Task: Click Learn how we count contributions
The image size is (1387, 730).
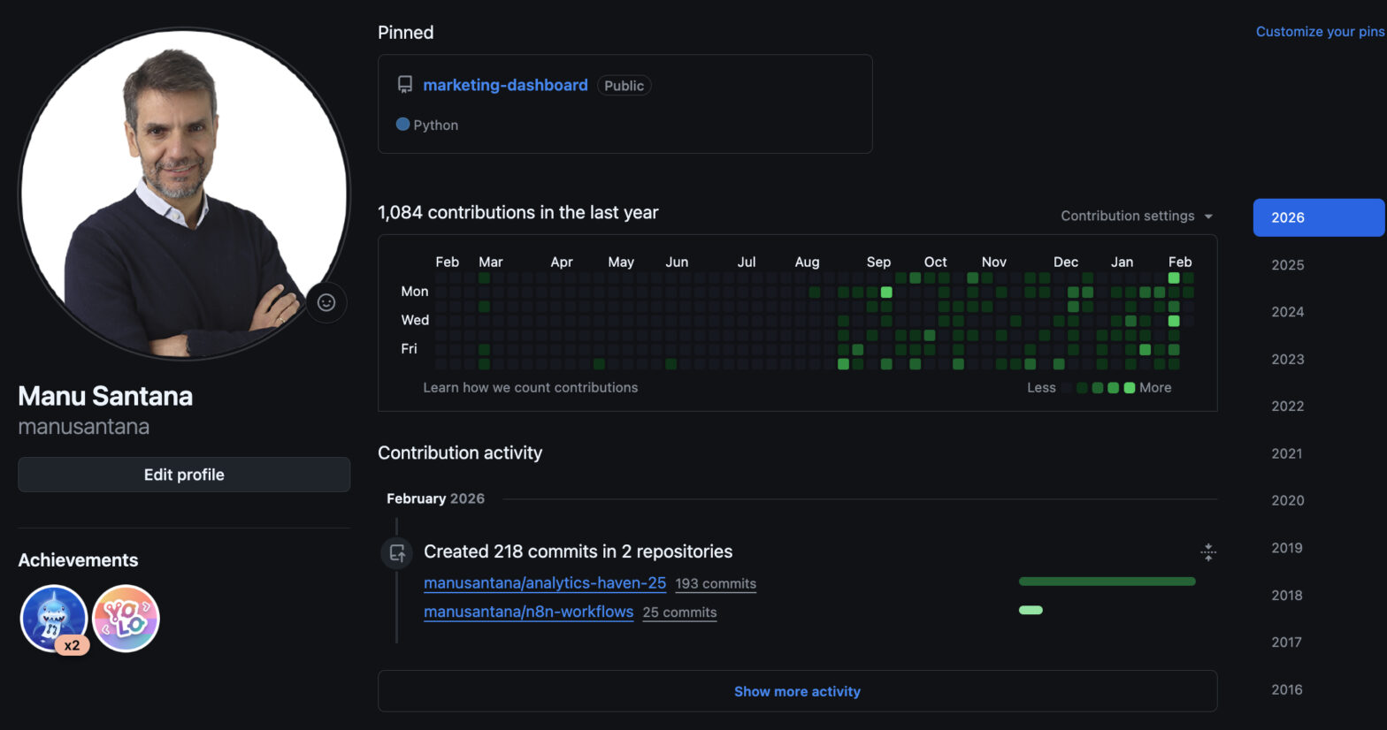Action: [530, 387]
